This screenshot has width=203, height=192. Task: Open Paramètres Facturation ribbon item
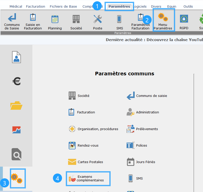140,21
